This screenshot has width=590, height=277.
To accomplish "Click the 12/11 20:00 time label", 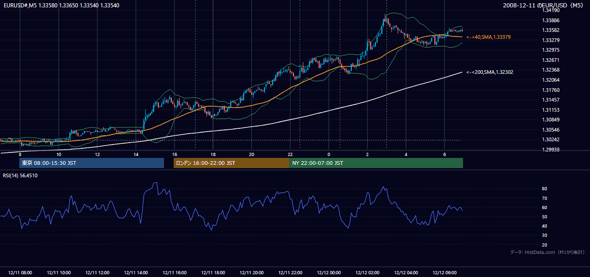I will tap(252, 273).
